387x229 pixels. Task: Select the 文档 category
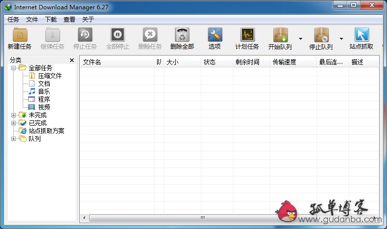[44, 84]
